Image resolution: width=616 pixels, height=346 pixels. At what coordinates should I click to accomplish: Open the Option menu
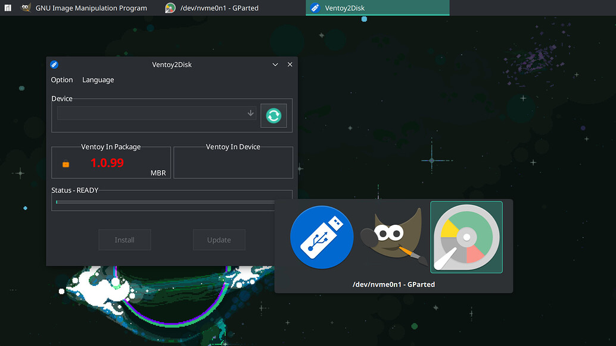tap(62, 80)
